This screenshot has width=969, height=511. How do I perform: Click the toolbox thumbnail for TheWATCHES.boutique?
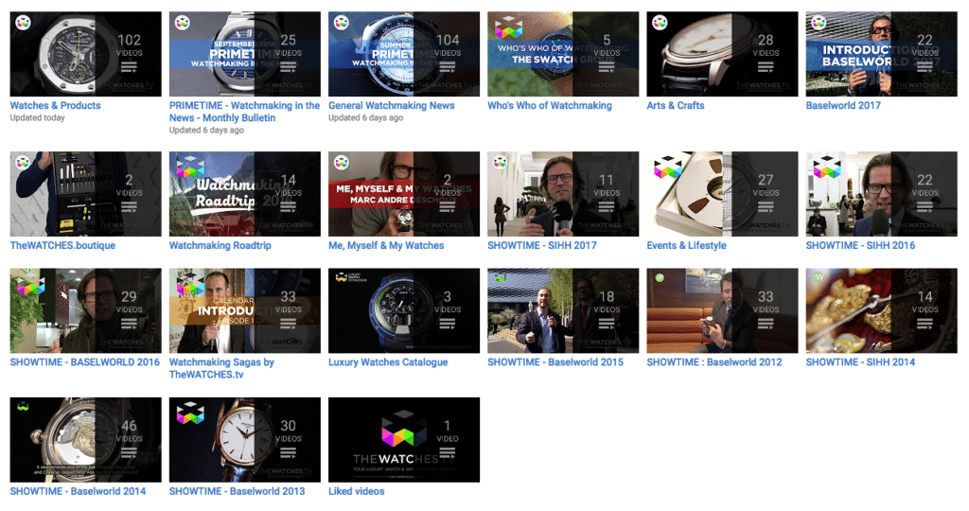click(85, 194)
